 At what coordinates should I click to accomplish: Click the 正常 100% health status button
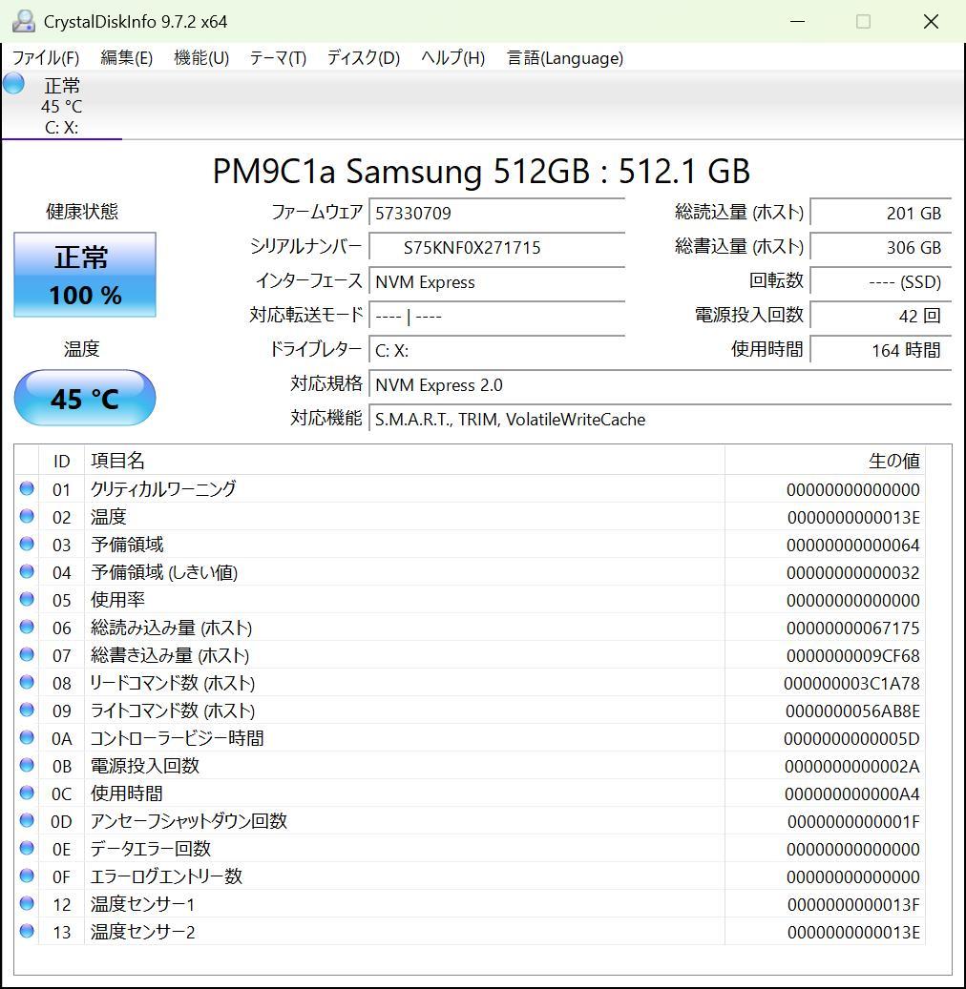(x=84, y=275)
